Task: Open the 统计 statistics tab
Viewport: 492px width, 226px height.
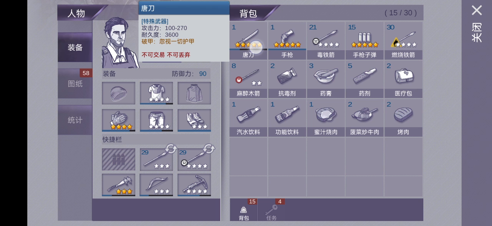Action: click(75, 120)
